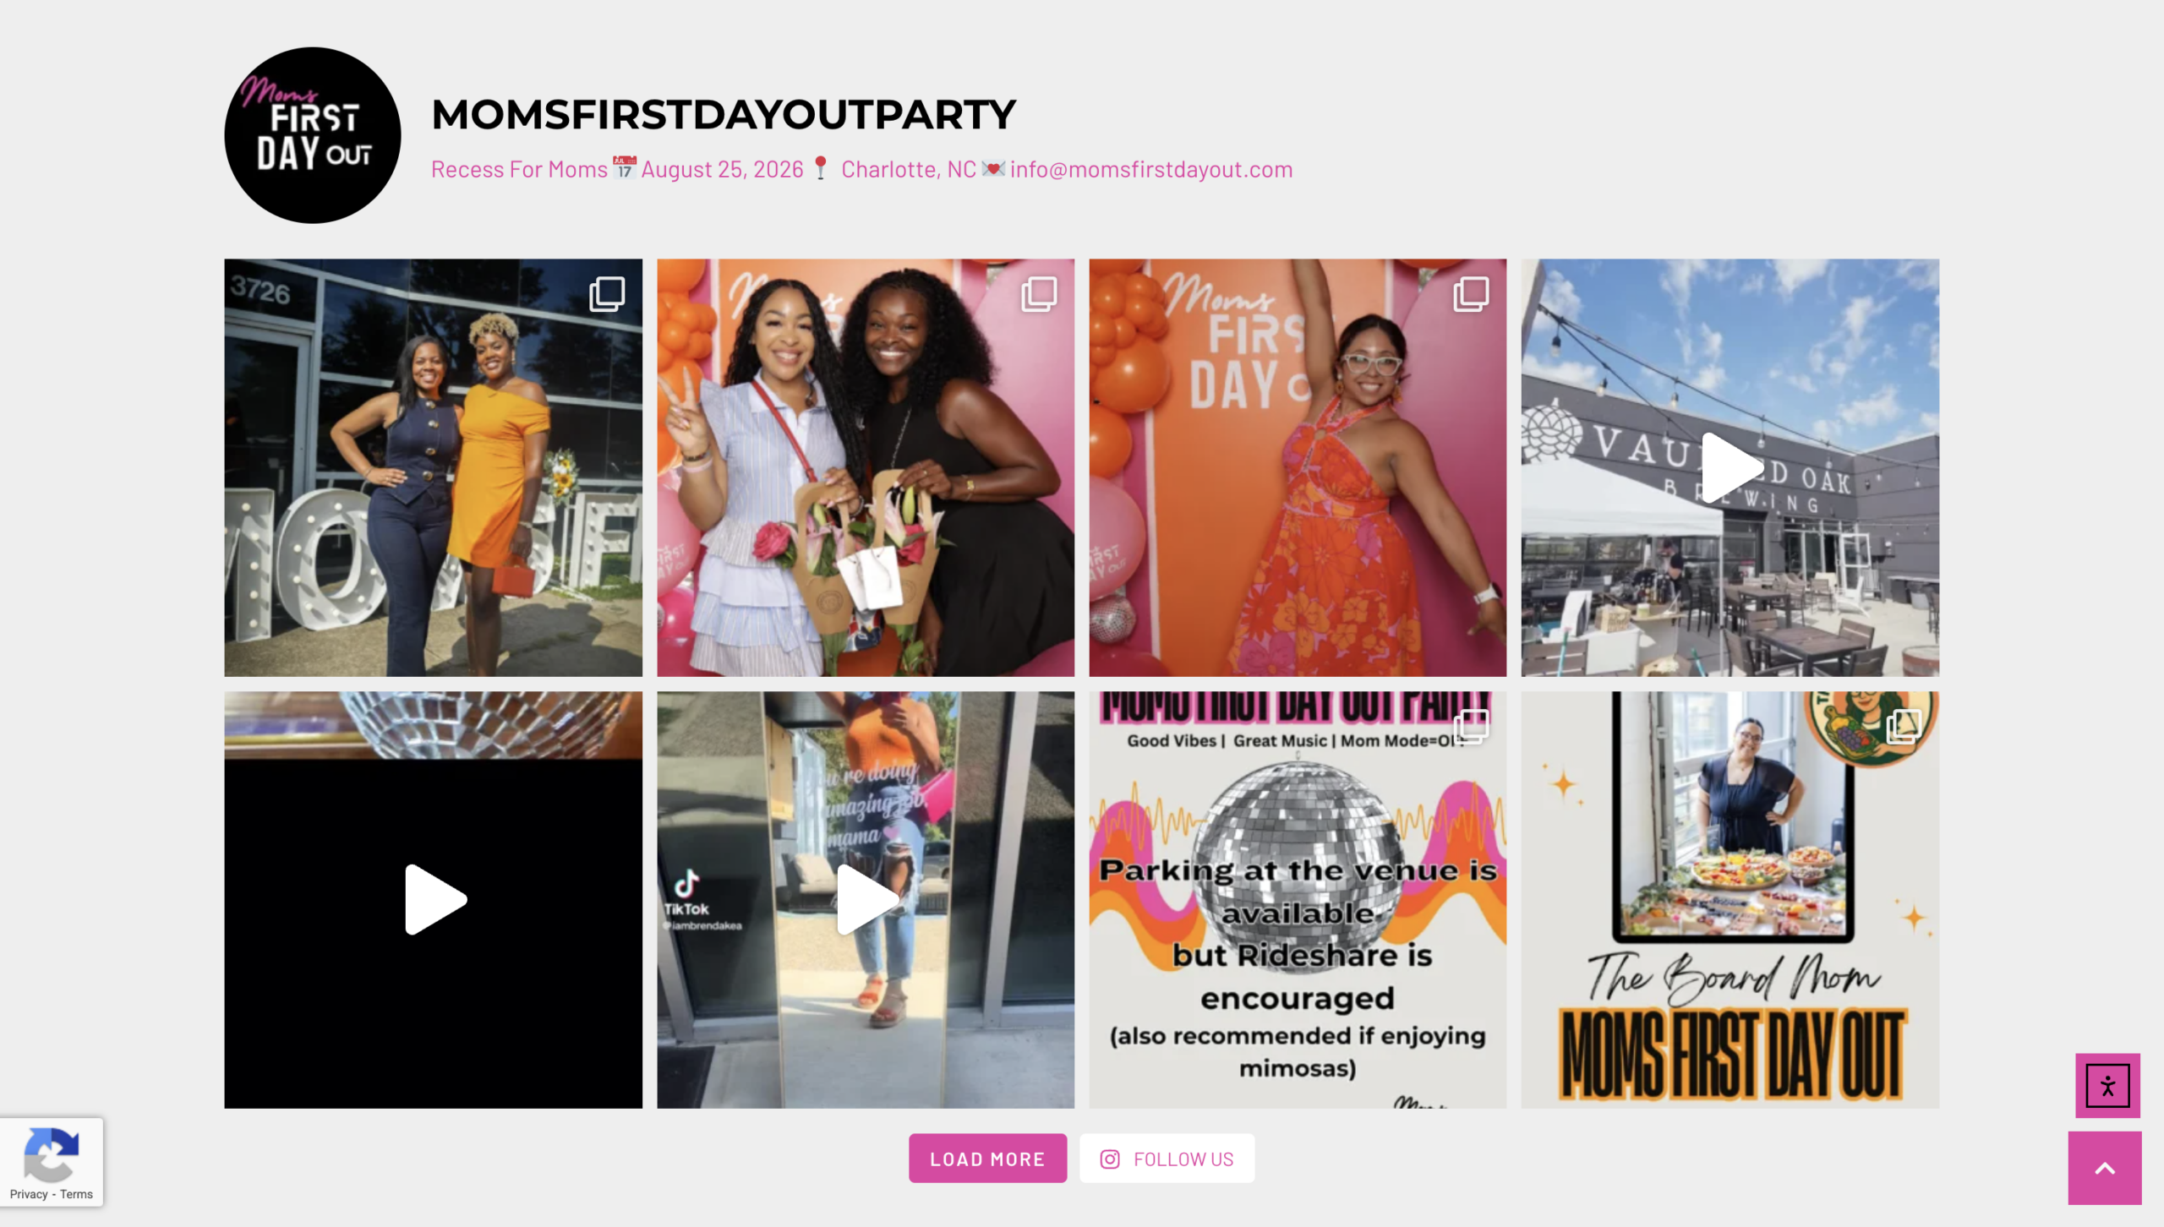Click the info@momsfirstdayout.com bio text

pyautogui.click(x=1151, y=169)
